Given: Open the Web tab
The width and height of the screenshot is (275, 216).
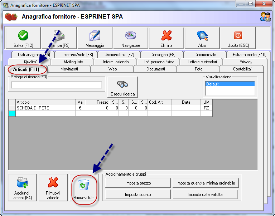Looking at the screenshot, I should [112, 69].
